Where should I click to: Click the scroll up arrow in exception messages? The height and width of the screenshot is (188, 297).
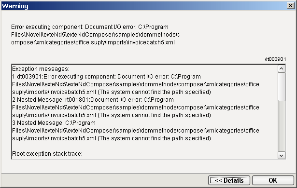point(282,68)
